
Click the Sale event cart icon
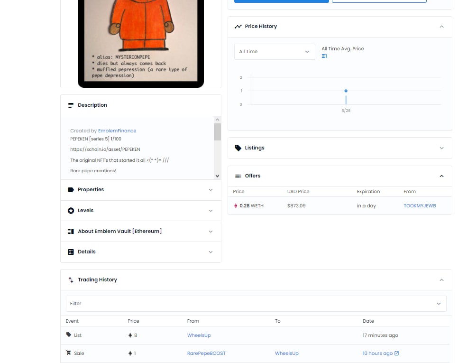click(69, 353)
